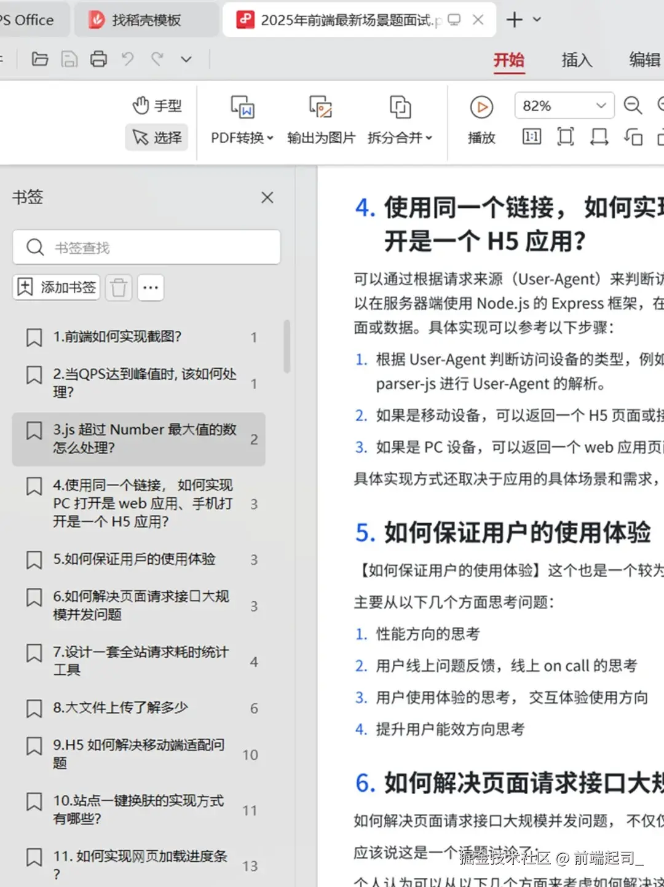Expand the PDF Convert dropdown

[242, 138]
